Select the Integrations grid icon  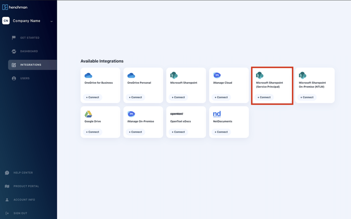point(14,65)
